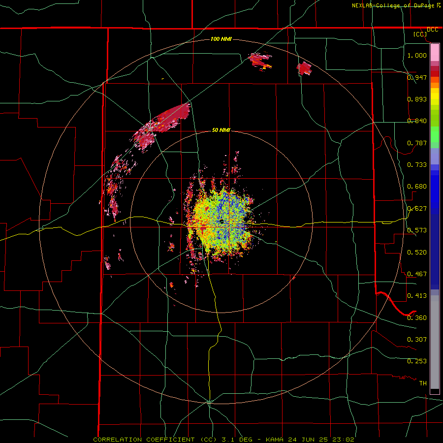Click the square crimson echo near northeast 100 NMI ring
The width and height of the screenshot is (443, 443).
point(304,68)
